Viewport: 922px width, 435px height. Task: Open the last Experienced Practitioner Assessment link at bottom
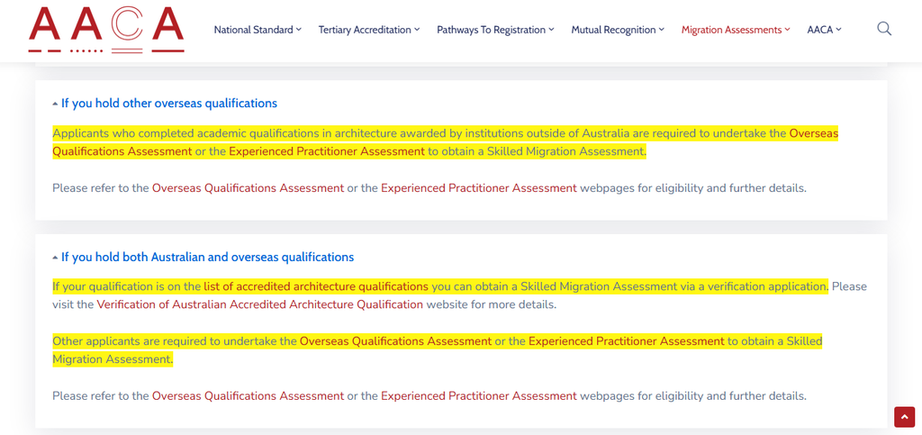479,395
